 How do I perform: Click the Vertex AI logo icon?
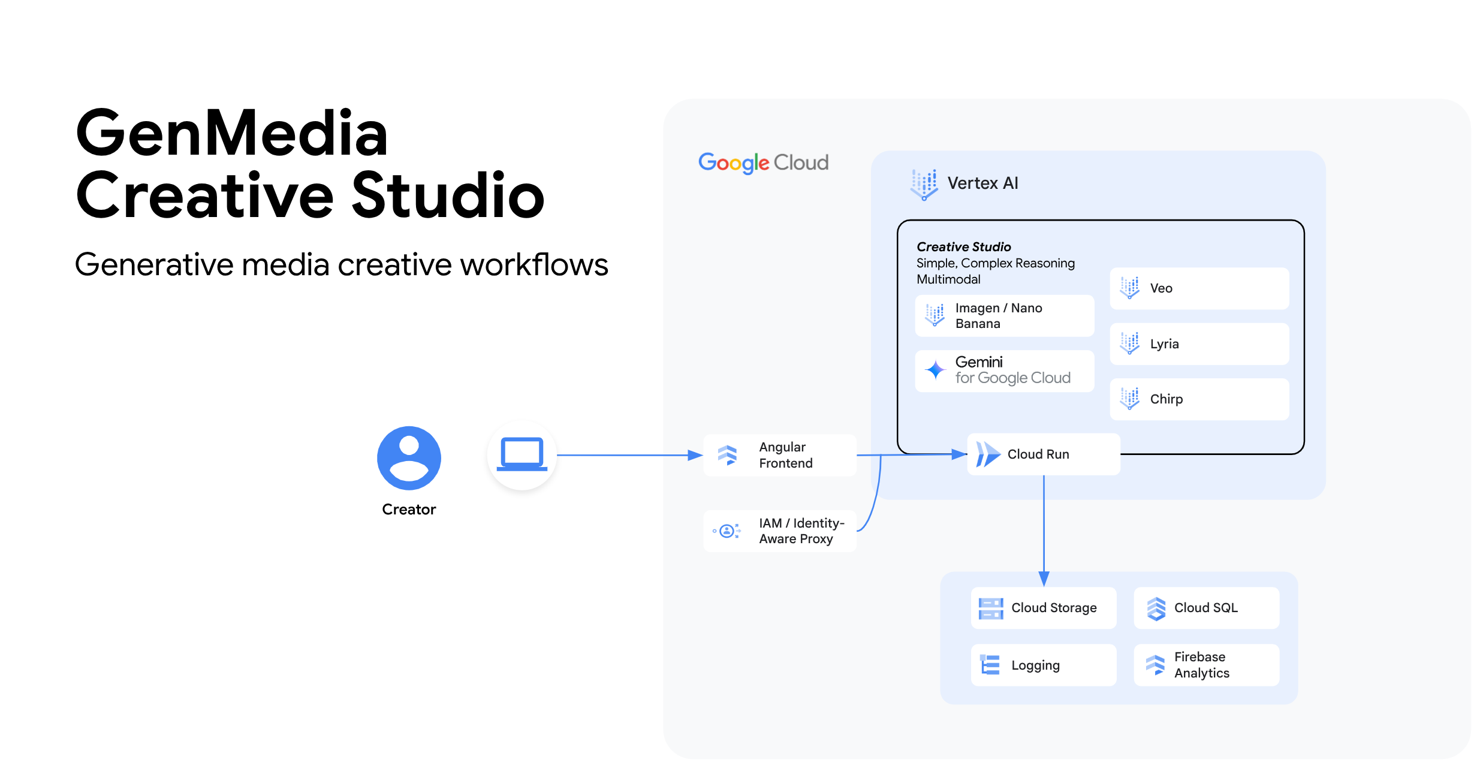924,183
